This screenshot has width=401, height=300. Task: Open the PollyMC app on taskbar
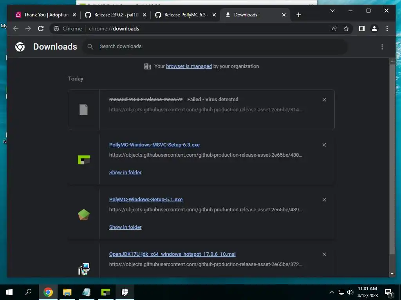[x=106, y=292]
